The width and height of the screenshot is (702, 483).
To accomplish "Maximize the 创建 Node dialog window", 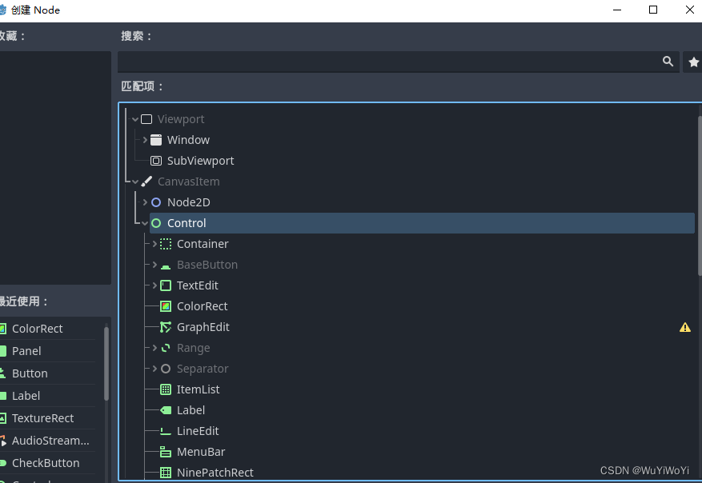I will pyautogui.click(x=653, y=10).
